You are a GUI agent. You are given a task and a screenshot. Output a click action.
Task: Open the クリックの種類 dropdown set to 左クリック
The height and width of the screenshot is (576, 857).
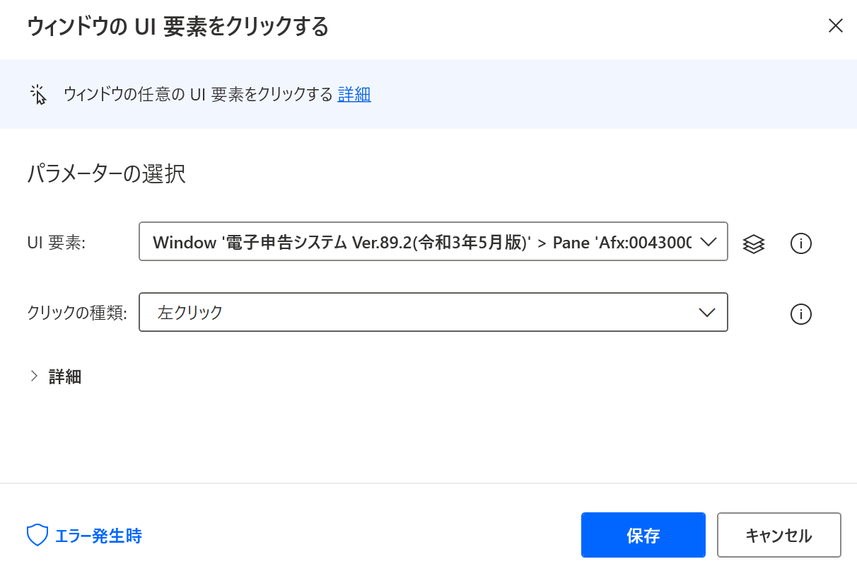click(433, 312)
